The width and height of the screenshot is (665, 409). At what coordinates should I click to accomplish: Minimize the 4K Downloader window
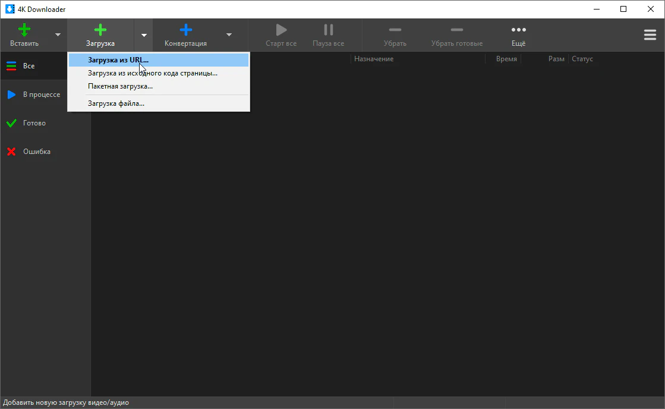(x=597, y=9)
